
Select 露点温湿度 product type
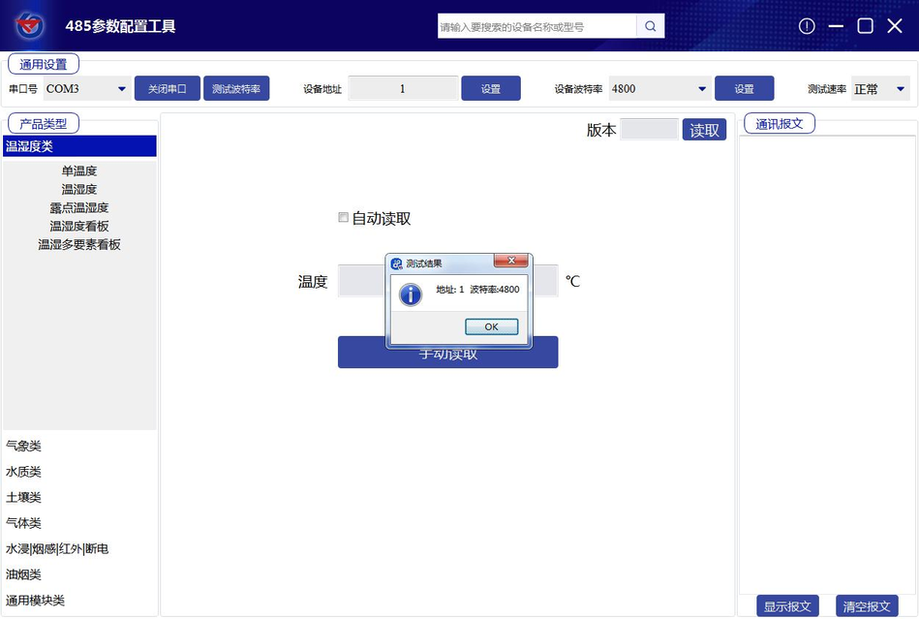tap(79, 208)
